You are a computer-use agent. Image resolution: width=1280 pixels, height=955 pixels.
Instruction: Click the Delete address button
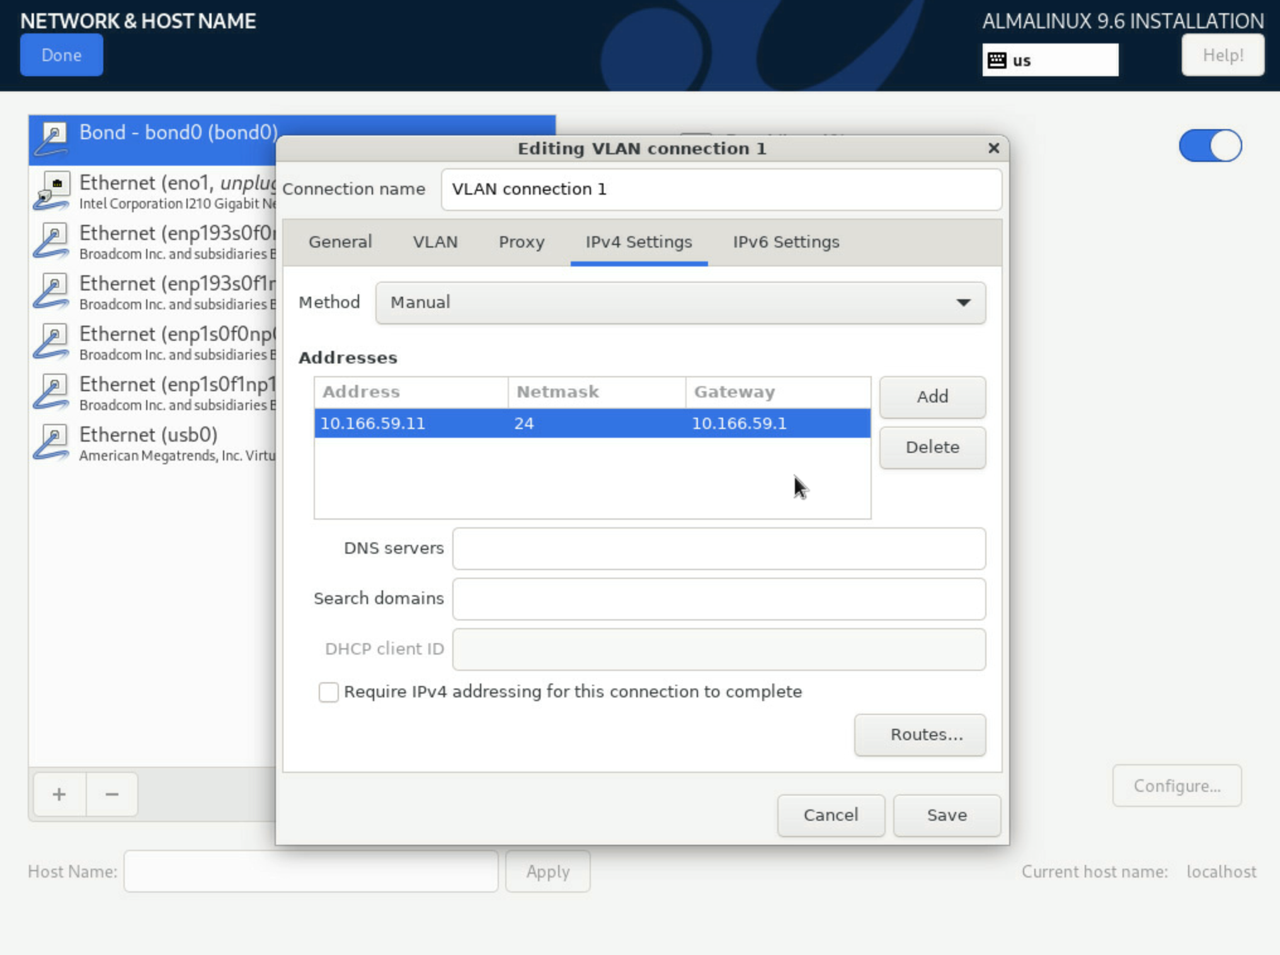point(932,447)
